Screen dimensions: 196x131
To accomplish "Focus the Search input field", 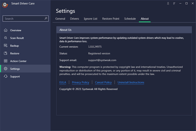I will pyautogui.click(x=23, y=19).
